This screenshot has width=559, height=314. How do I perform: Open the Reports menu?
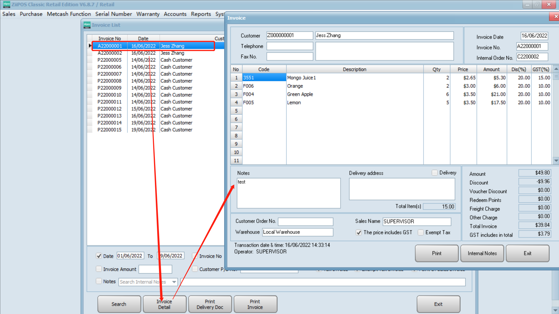201,14
